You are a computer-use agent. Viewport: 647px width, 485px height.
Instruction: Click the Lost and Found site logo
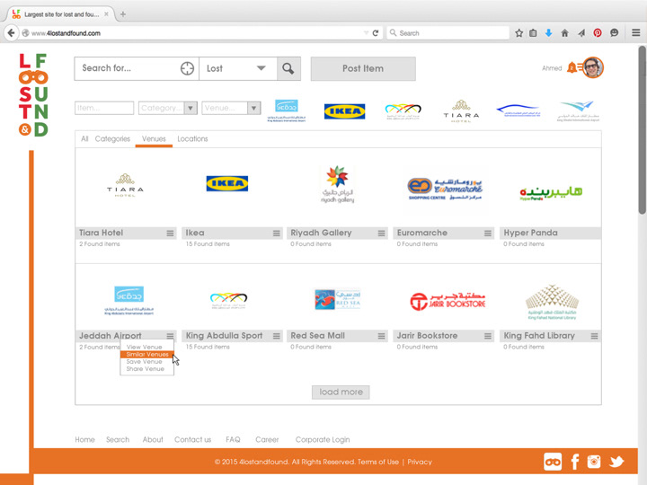coord(33,95)
